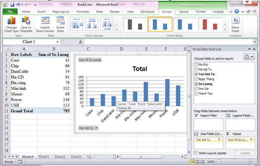
Task: Click zoom in plus on zoom slider
Action: [x=250, y=162]
